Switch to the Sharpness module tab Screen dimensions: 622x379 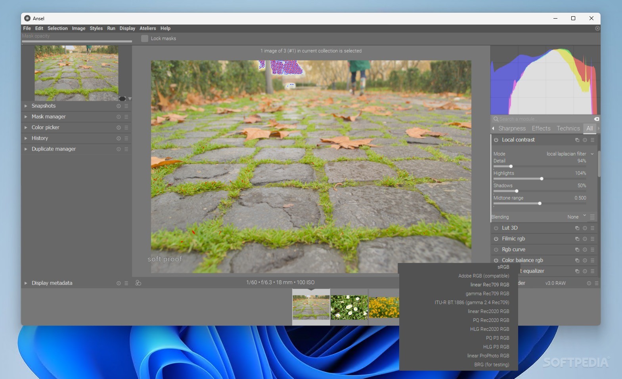pos(512,128)
